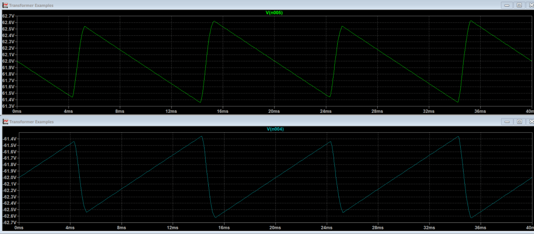Click 32ms on the V(n004) time axis
The height and width of the screenshot is (234, 534).
click(x=429, y=228)
